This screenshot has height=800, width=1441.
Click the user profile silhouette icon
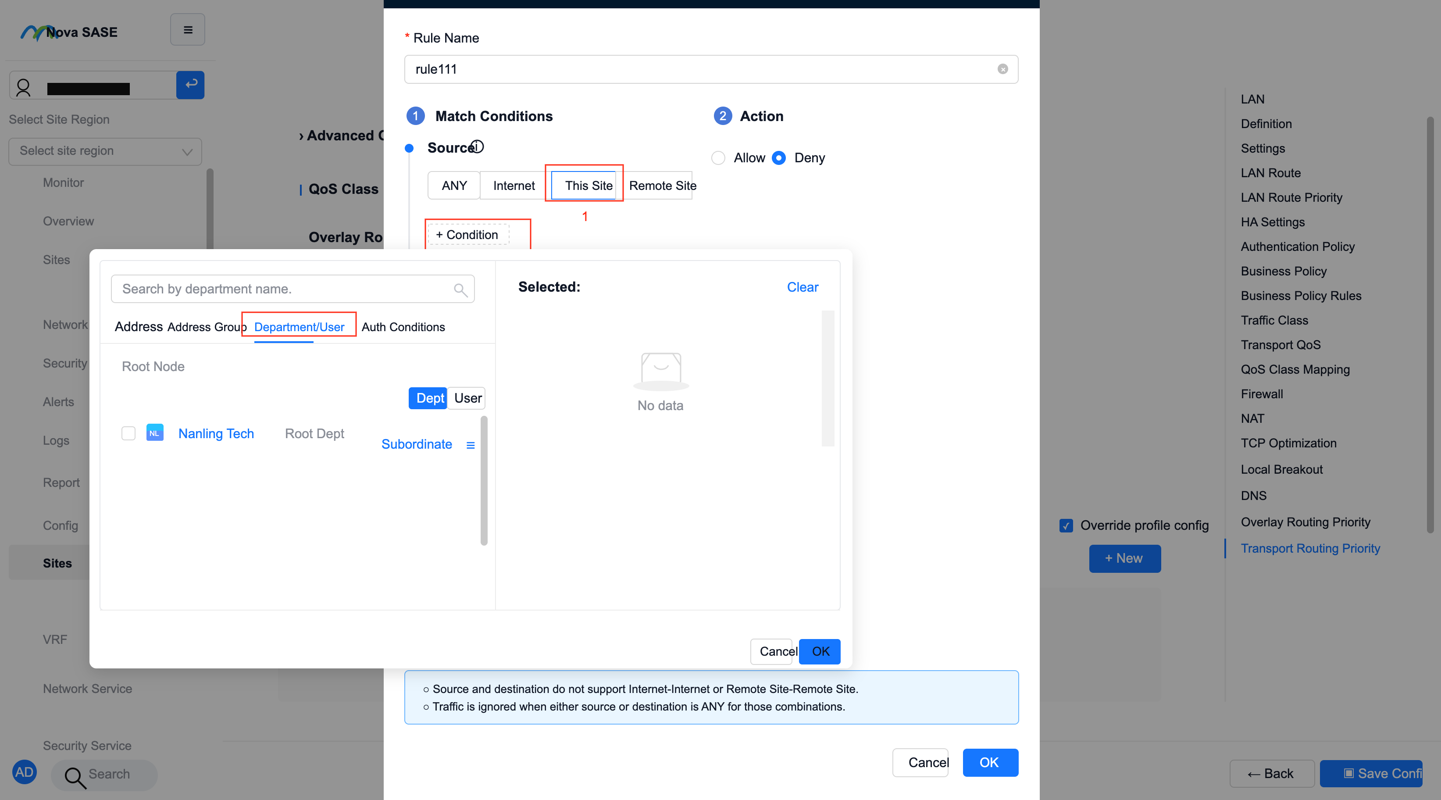[24, 87]
